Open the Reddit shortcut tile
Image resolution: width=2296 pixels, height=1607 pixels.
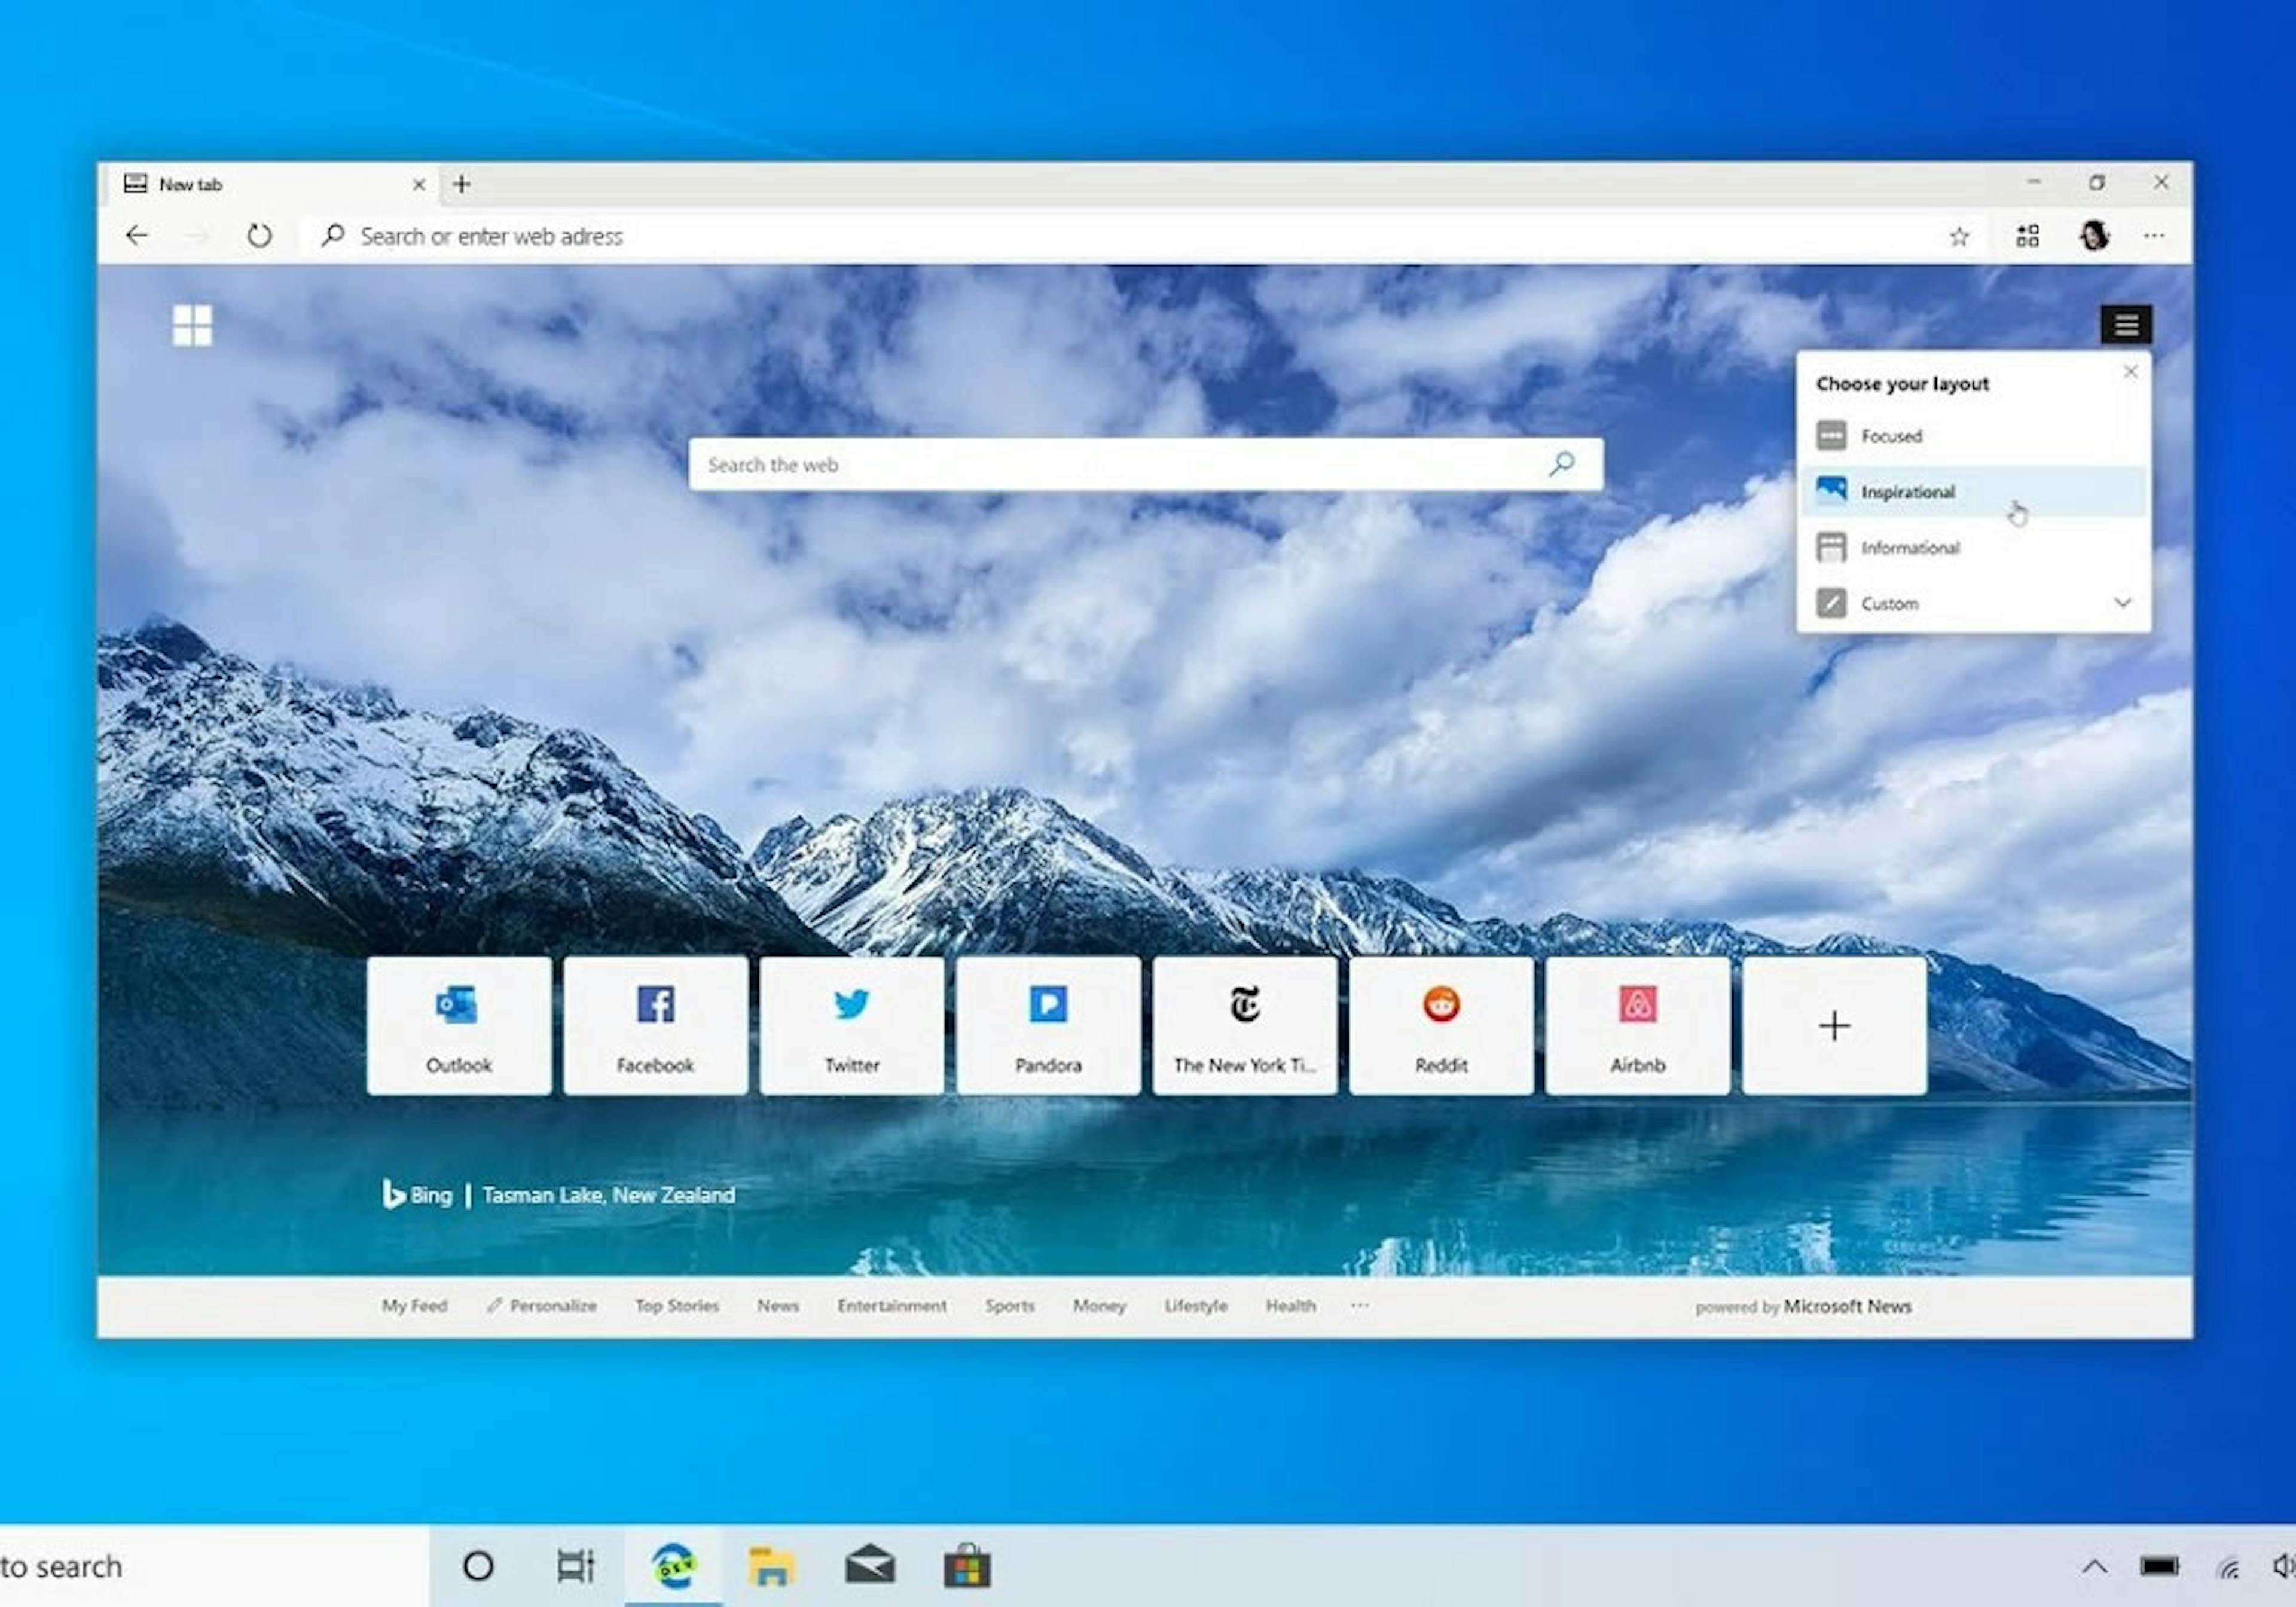[1441, 1025]
